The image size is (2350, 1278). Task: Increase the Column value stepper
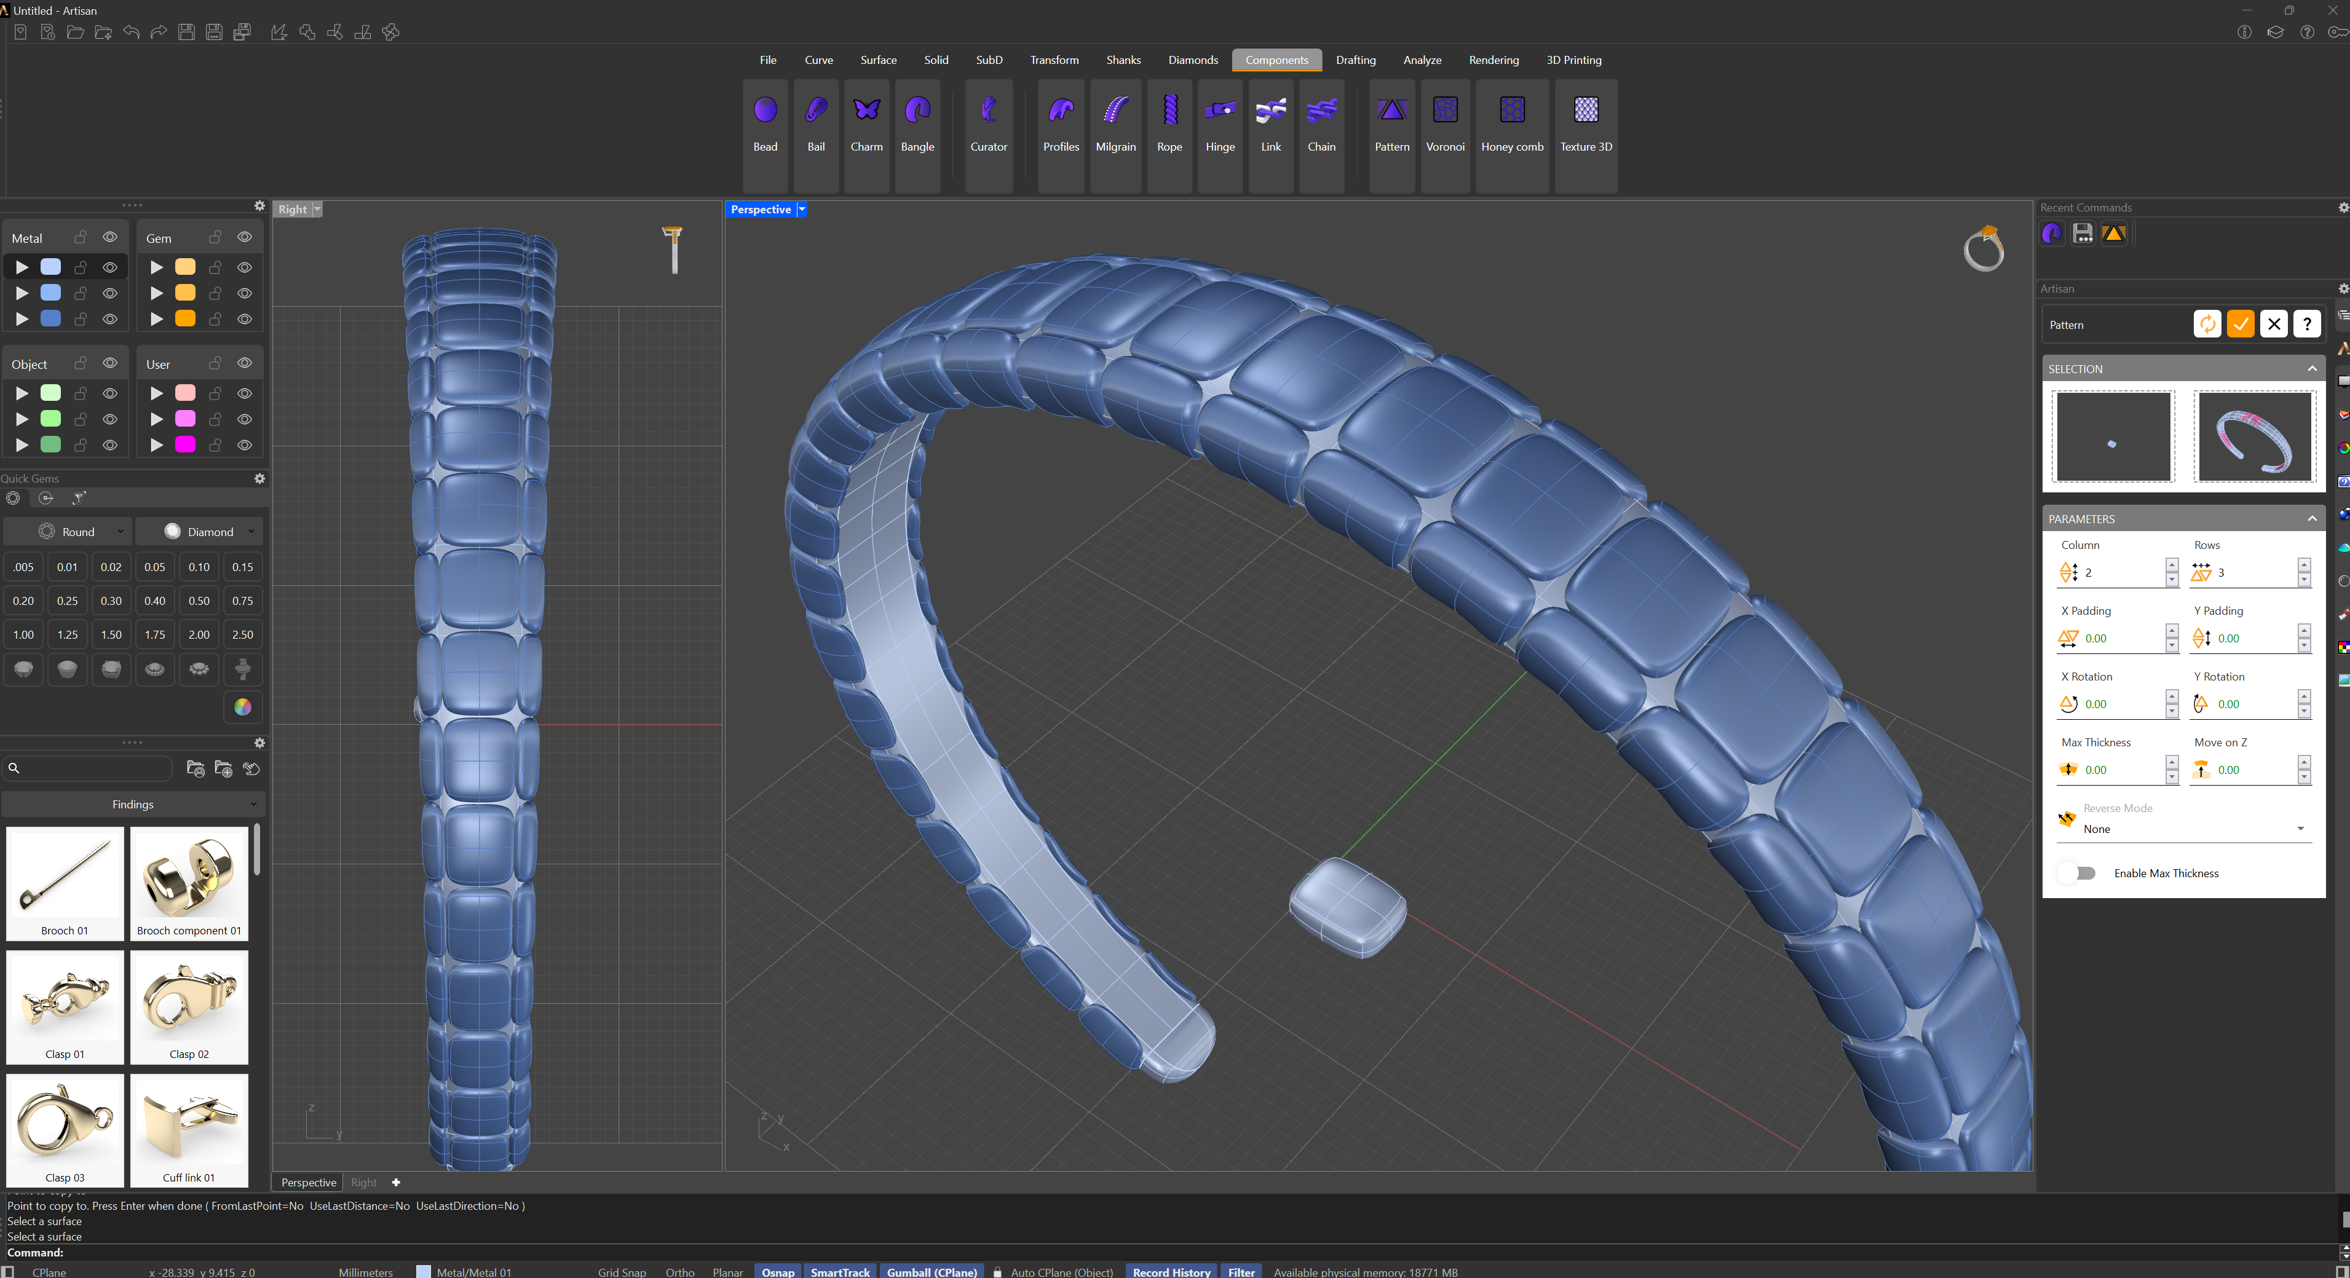pos(2171,566)
